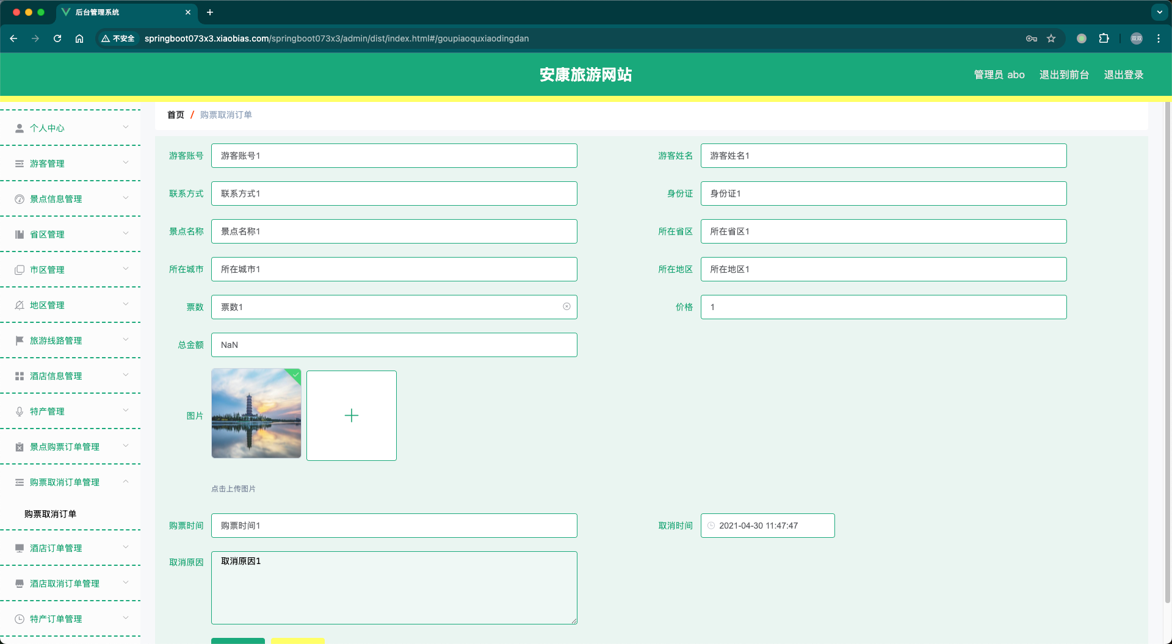
Task: Open the 酒店取消订单管理 sidebar menu
Action: [70, 584]
